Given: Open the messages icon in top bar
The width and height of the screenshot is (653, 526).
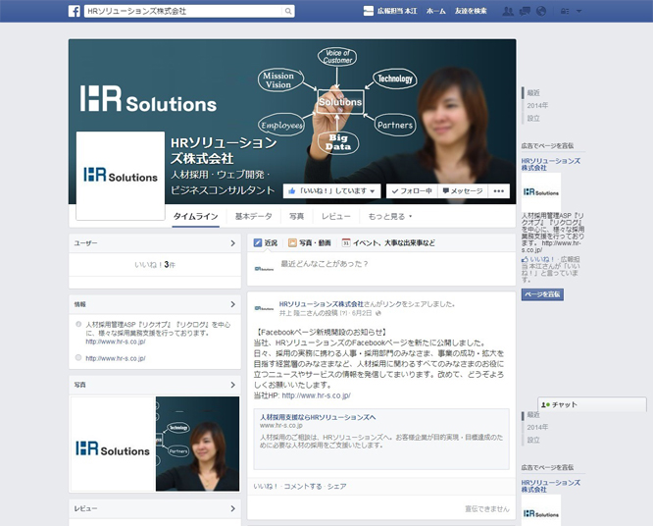Looking at the screenshot, I should point(525,11).
